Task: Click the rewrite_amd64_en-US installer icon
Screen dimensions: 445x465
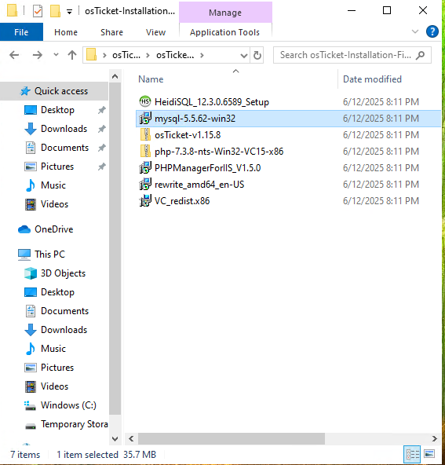Action: 145,185
